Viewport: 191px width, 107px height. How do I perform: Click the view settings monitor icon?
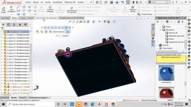[x=114, y=22]
